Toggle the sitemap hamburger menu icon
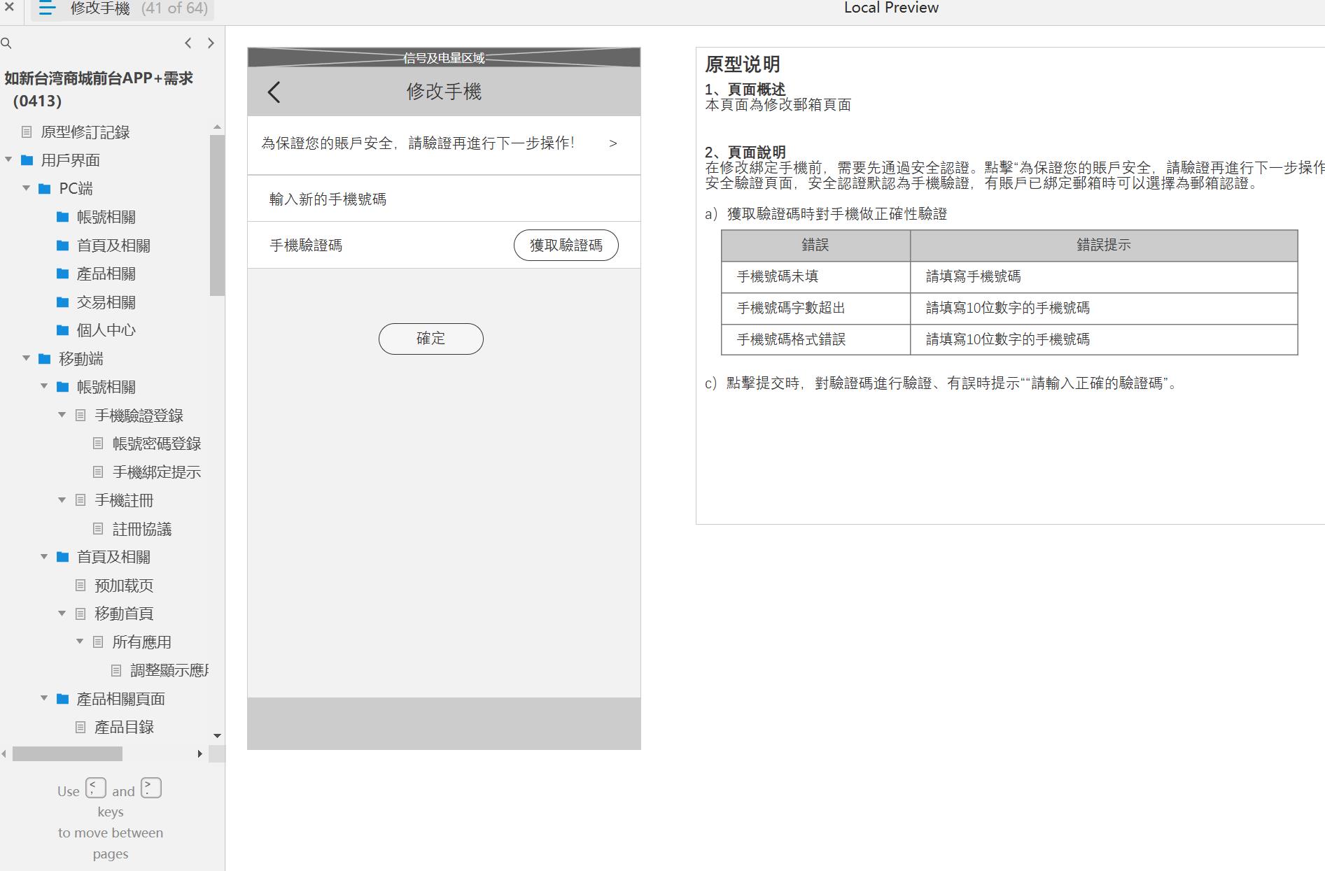The height and width of the screenshot is (871, 1325). point(47,8)
